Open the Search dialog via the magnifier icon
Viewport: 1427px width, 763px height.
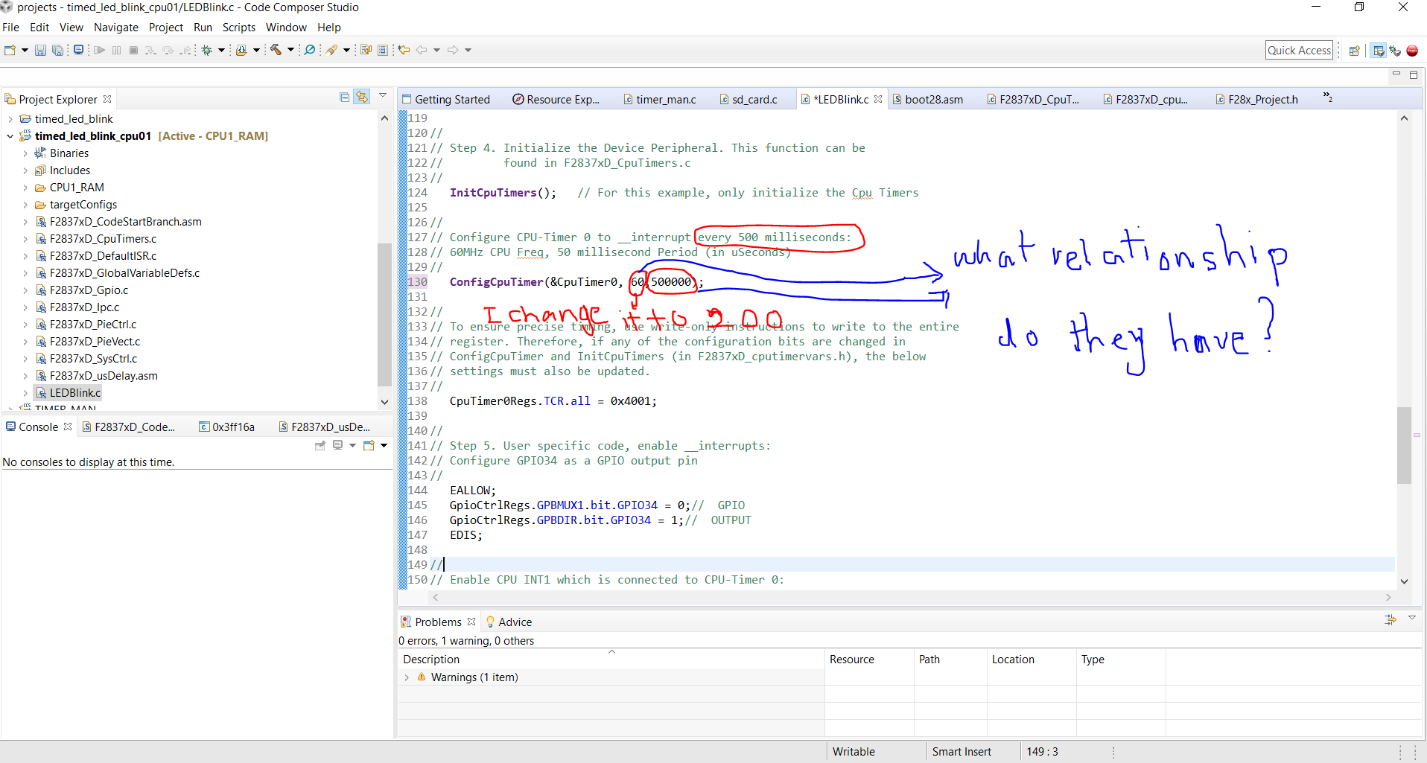coord(308,50)
